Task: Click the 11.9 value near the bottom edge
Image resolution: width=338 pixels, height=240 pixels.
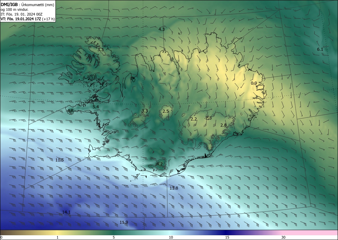Action: 124,222
